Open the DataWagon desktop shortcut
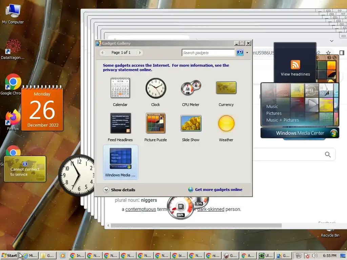 click(x=13, y=49)
